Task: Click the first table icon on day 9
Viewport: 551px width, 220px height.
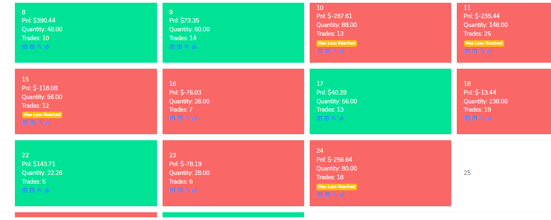Action: click(172, 47)
